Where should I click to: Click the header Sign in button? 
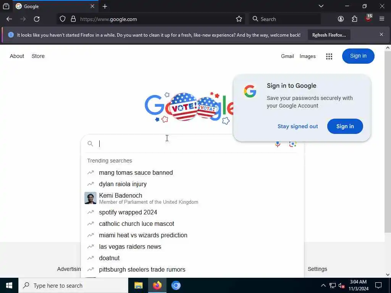(358, 56)
